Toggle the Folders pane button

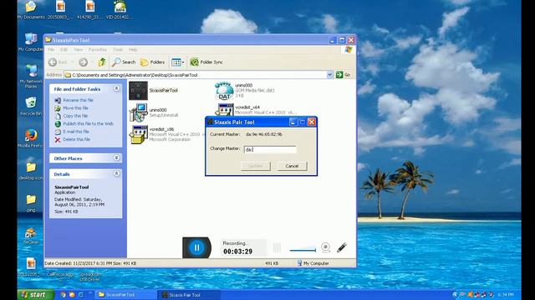152,62
